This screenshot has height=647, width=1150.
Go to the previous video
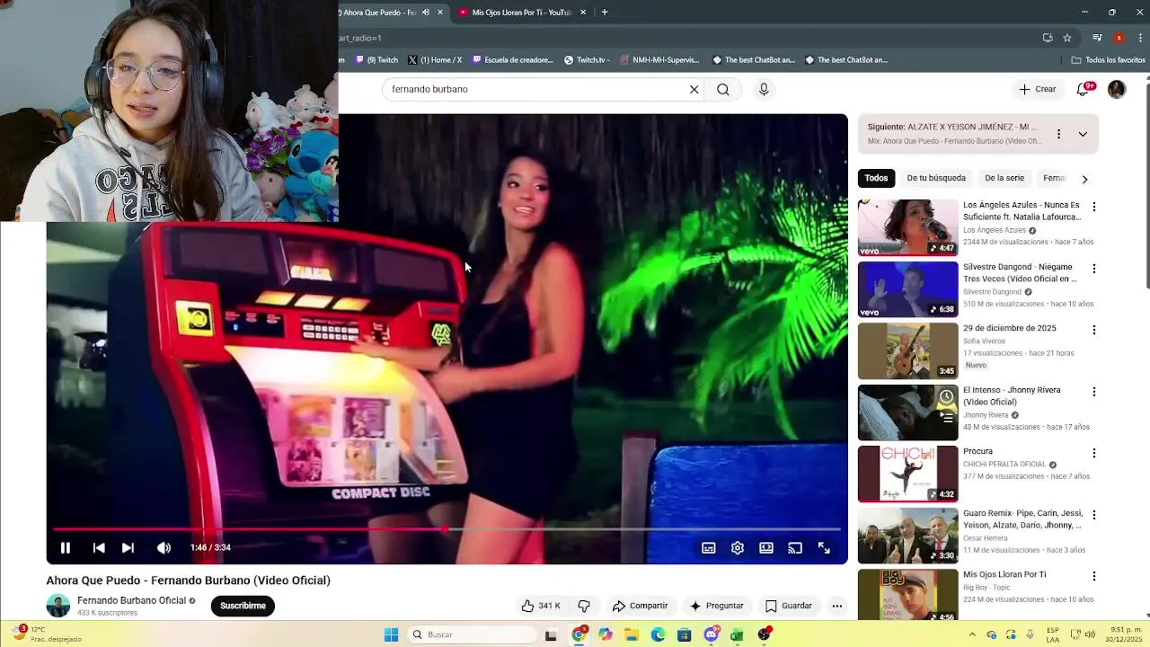99,547
